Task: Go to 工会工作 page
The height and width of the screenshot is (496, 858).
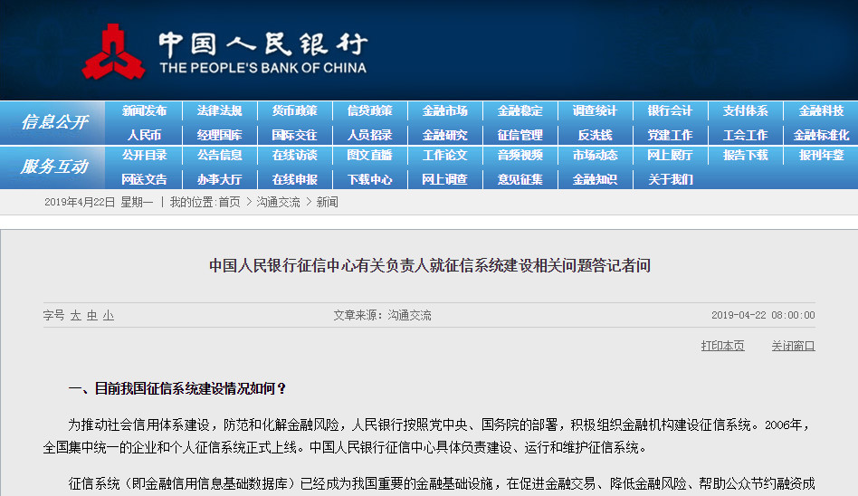Action: [745, 135]
